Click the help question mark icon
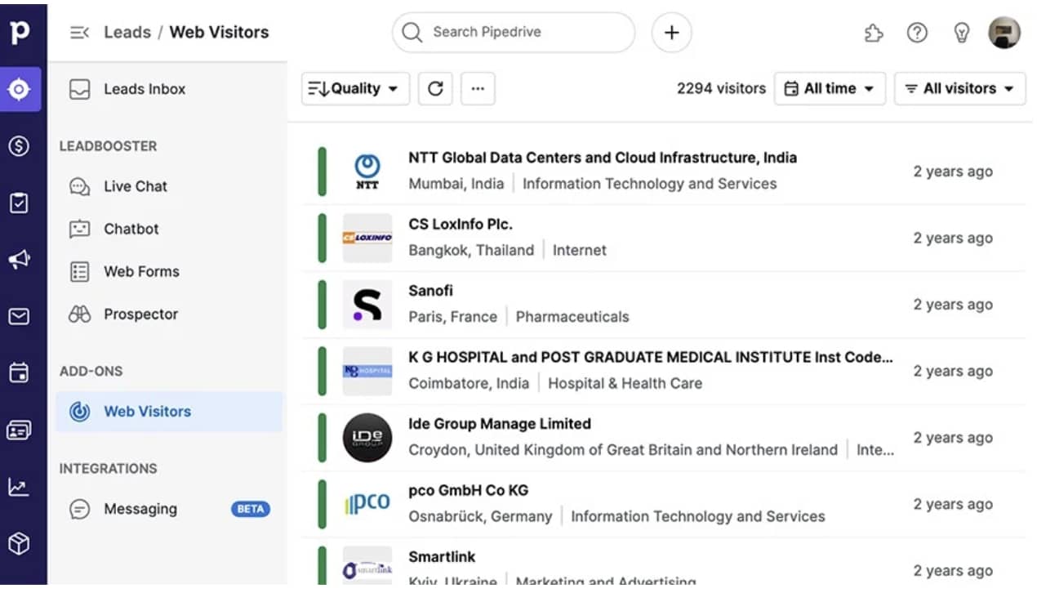This screenshot has width=1037, height=593. pos(917,33)
